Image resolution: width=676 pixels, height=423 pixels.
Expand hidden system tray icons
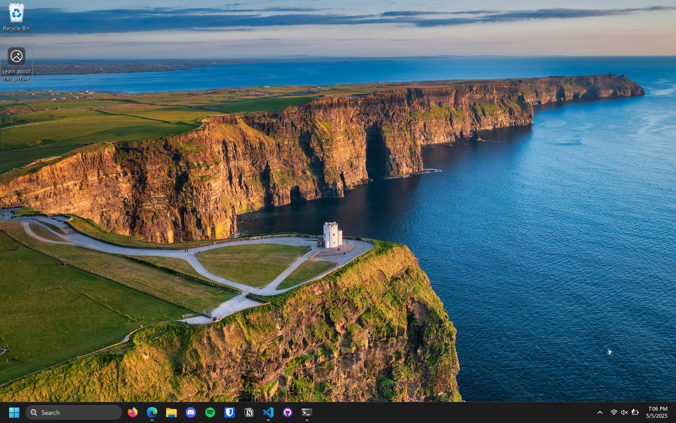click(600, 412)
